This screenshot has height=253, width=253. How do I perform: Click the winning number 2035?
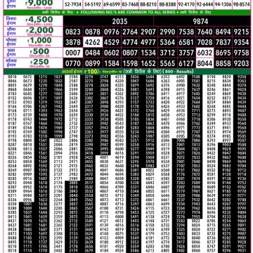(119, 22)
